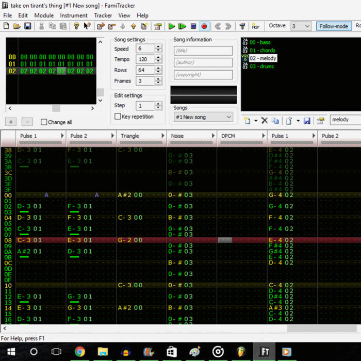The height and width of the screenshot is (361, 361).
Task: Click the plus button to add frame
Action: (x=11, y=122)
